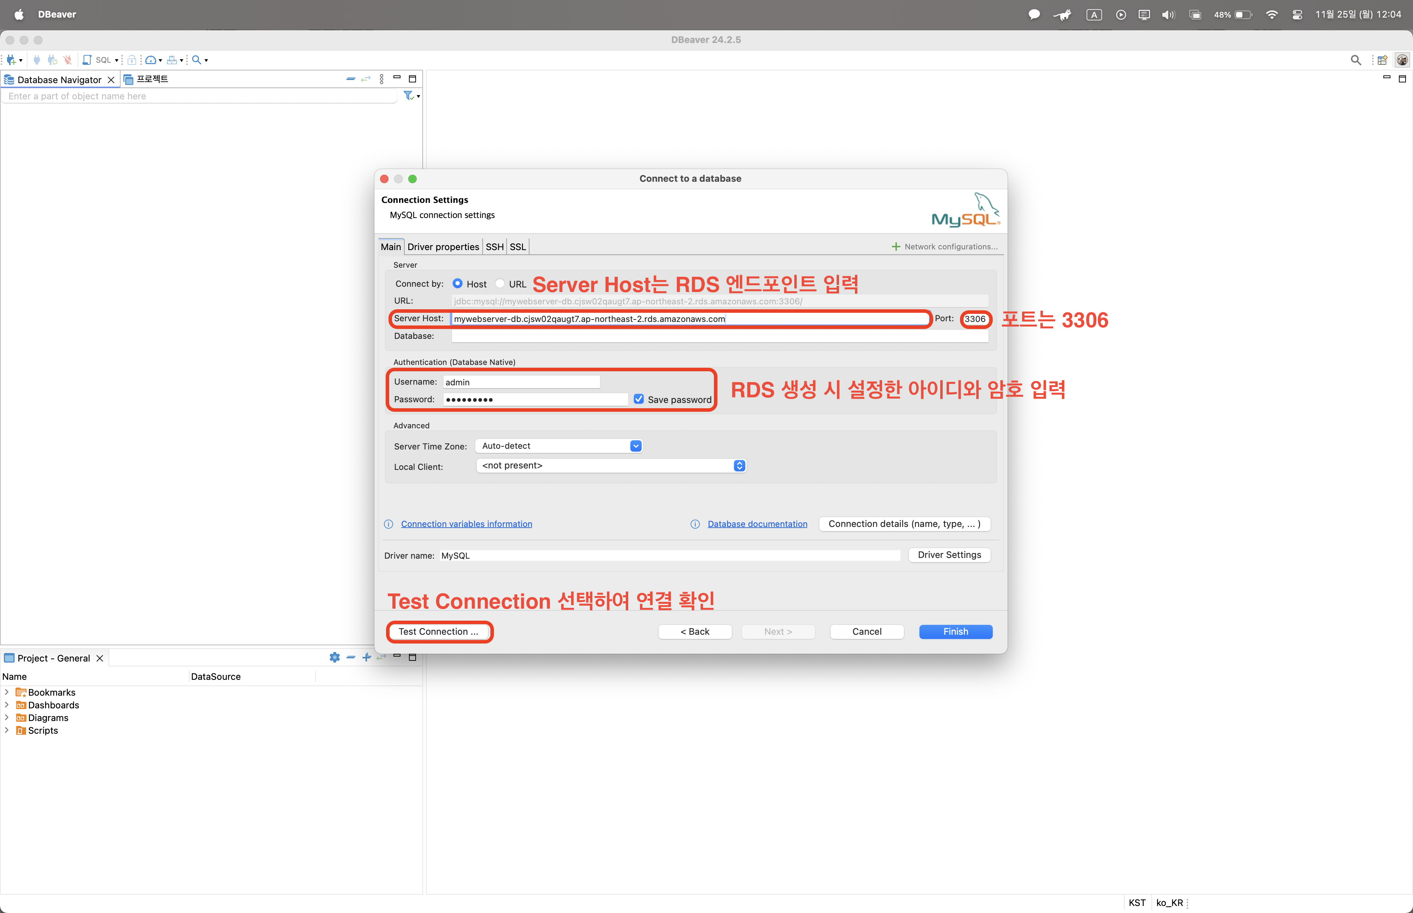Click the red Disconnect plug icon

[68, 60]
